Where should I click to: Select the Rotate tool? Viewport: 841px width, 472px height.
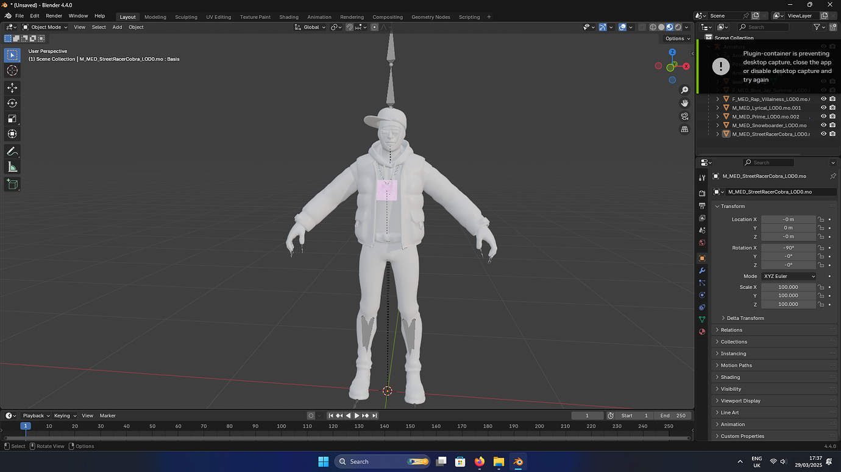(x=12, y=103)
